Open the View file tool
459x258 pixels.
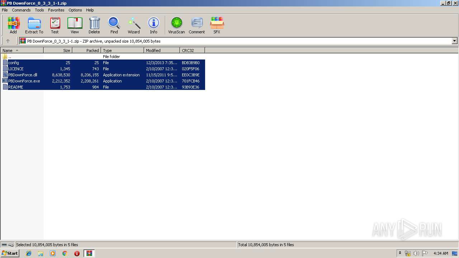point(75,25)
